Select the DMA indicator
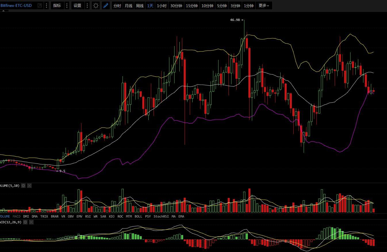 pyautogui.click(x=35, y=216)
